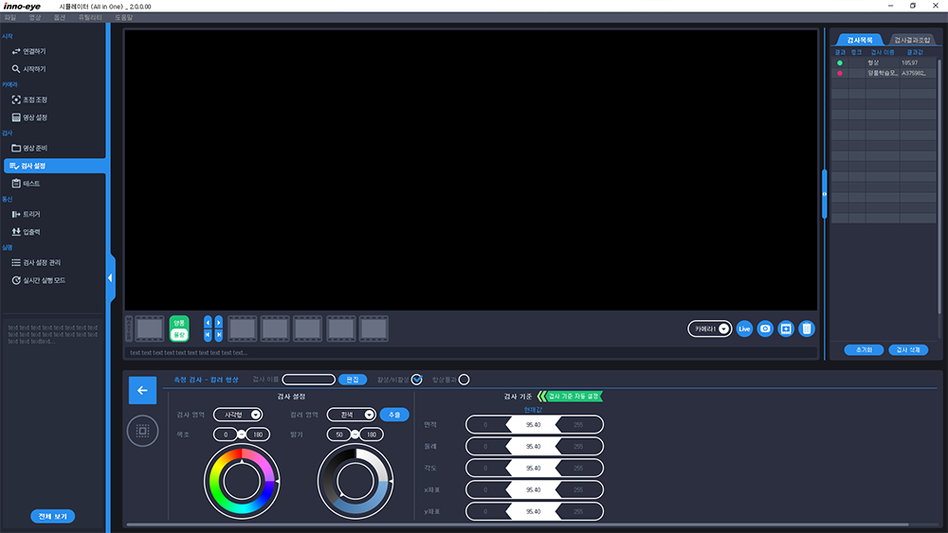Open the 카메라1 dropdown
This screenshot has height=533, width=948.
pos(710,329)
